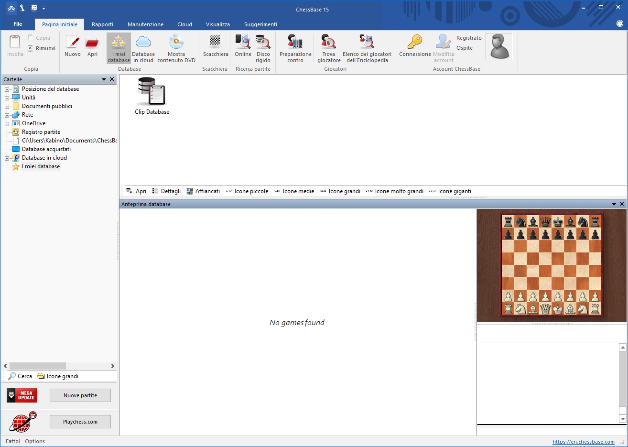Click Registrato account option
This screenshot has height=447, width=628.
(469, 38)
